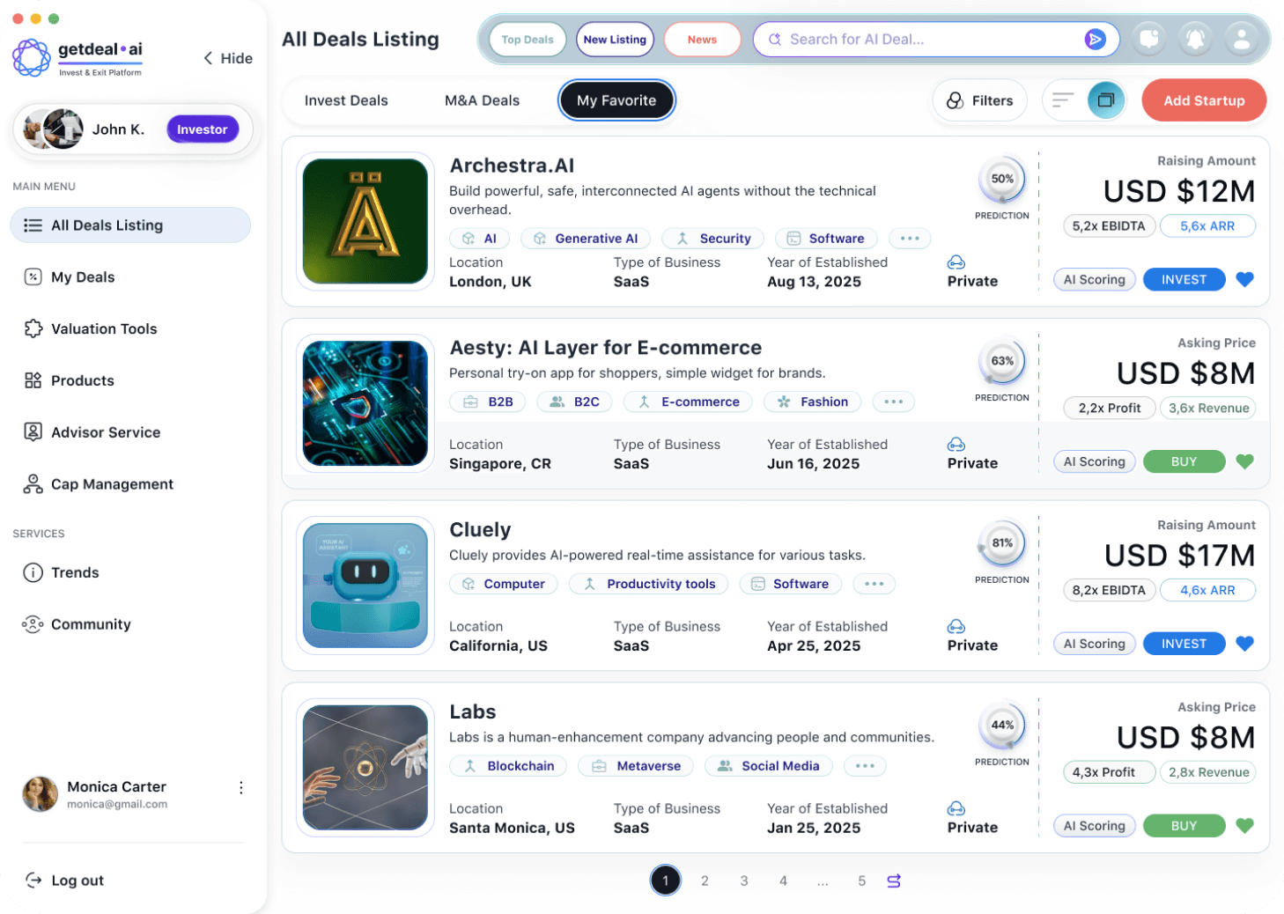Open AI Scoring for Aesty
Image resolution: width=1284 pixels, height=914 pixels.
pyautogui.click(x=1095, y=461)
